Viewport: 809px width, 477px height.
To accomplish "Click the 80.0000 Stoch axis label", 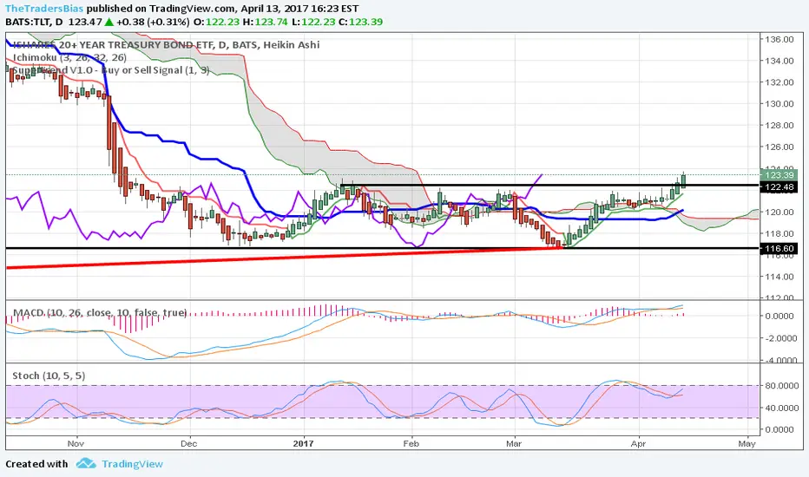I will coord(782,386).
